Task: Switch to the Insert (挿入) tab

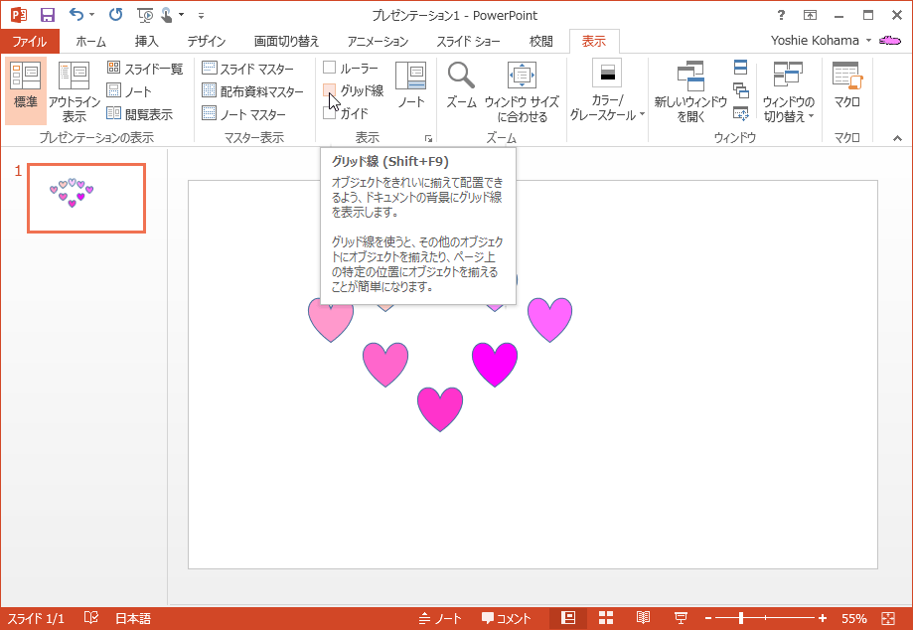Action: 146,42
